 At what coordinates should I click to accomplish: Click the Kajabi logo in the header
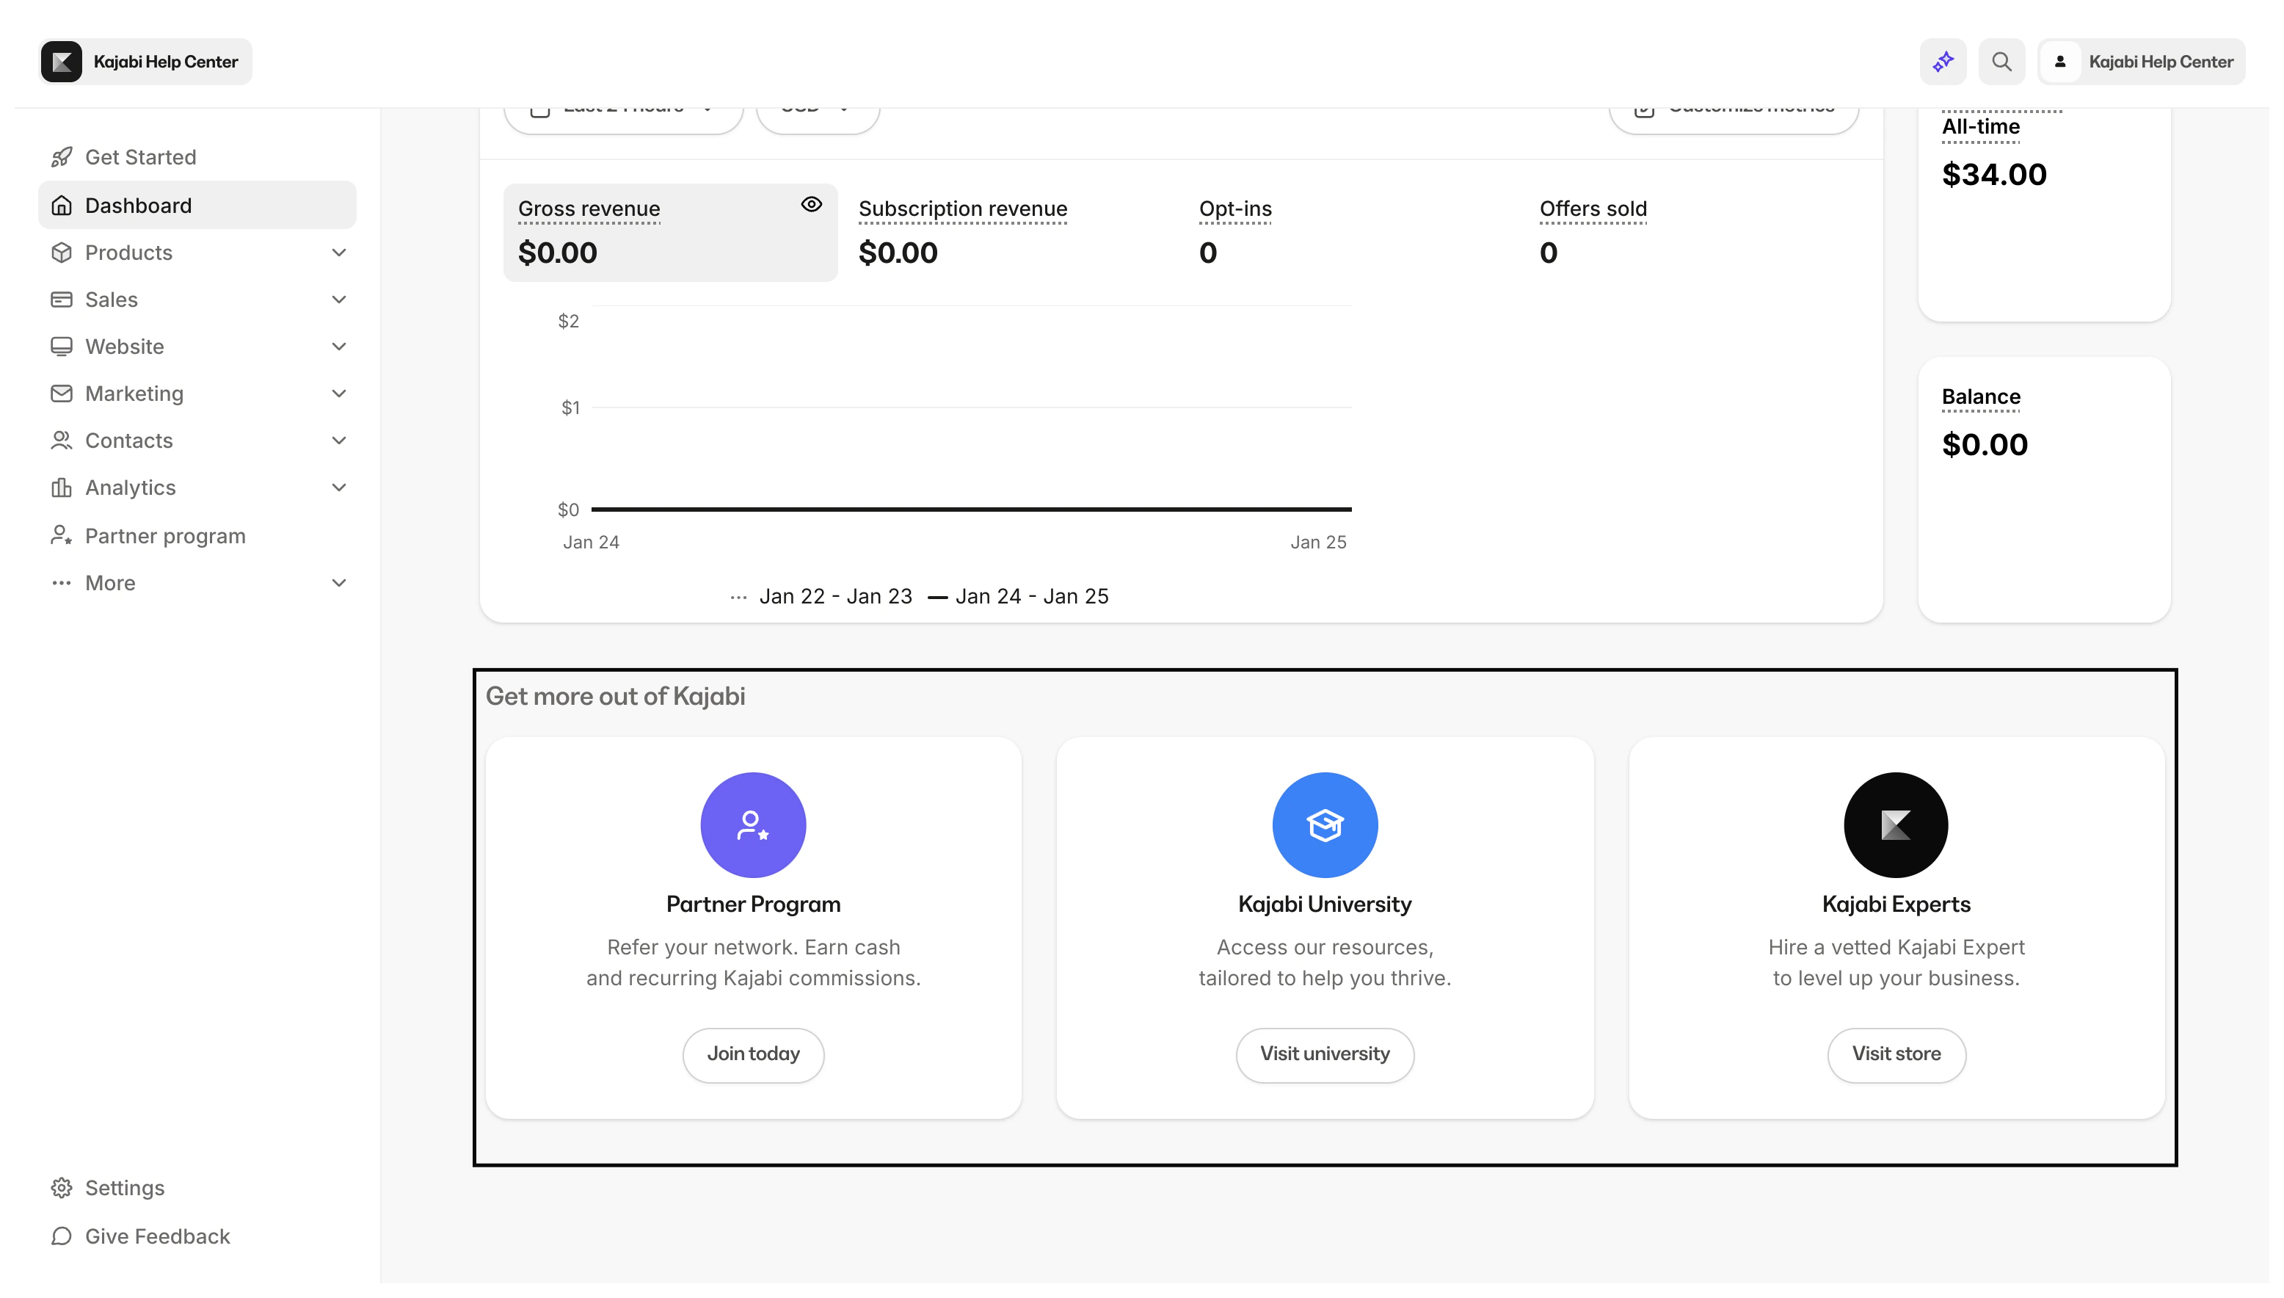pos(62,62)
